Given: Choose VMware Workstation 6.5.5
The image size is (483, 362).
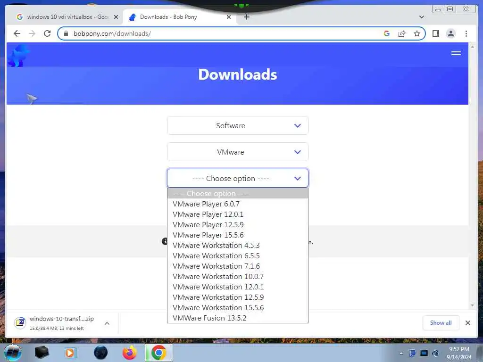Looking at the screenshot, I should click(x=238, y=256).
